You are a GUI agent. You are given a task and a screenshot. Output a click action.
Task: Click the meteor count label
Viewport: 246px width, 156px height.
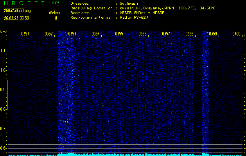(x=55, y=12)
